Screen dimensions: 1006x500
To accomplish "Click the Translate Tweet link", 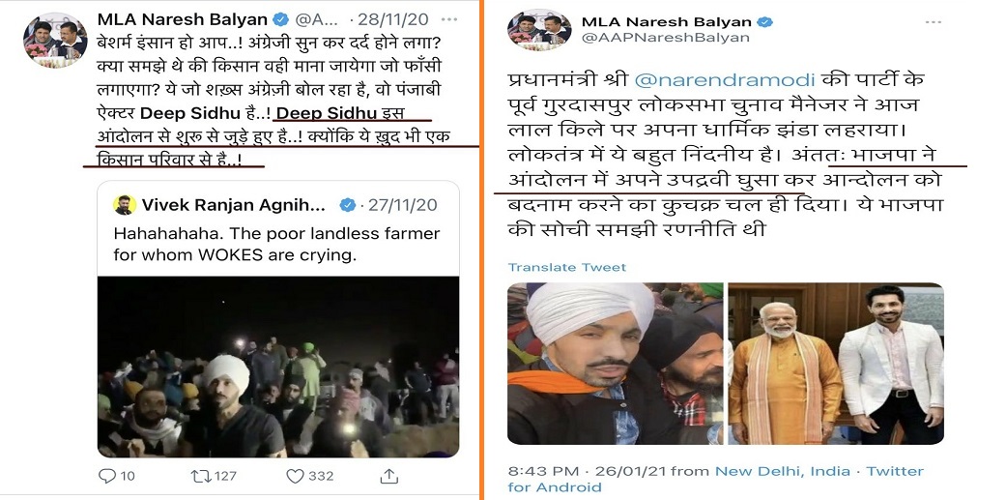I will coord(567,267).
